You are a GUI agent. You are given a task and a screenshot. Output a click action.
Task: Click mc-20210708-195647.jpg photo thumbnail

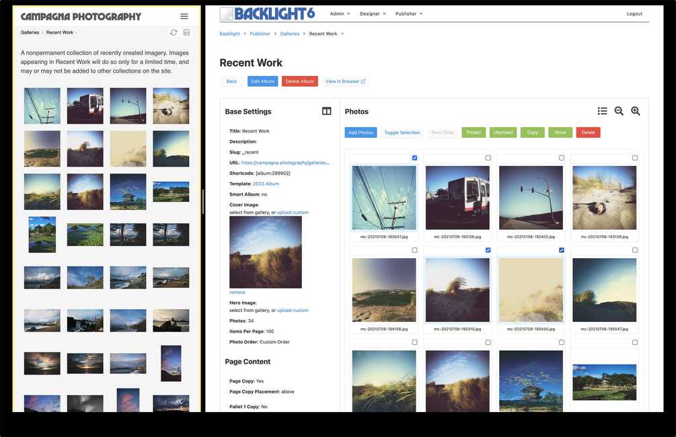coord(604,290)
